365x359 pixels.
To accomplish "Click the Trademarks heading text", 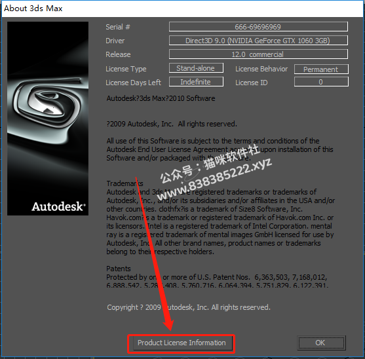I will click(125, 183).
